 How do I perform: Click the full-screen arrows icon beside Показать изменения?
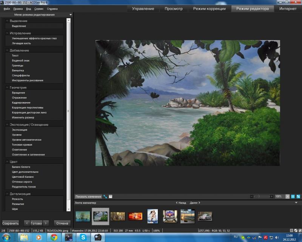(x=105, y=197)
